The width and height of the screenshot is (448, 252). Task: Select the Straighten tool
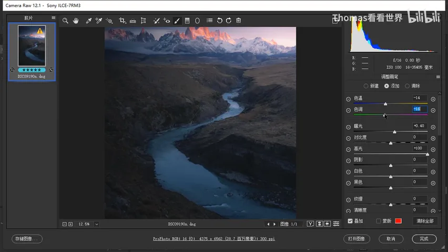tap(133, 20)
